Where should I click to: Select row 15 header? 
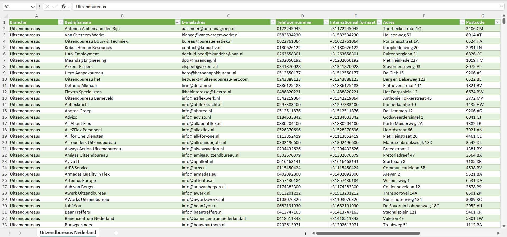click(x=4, y=111)
